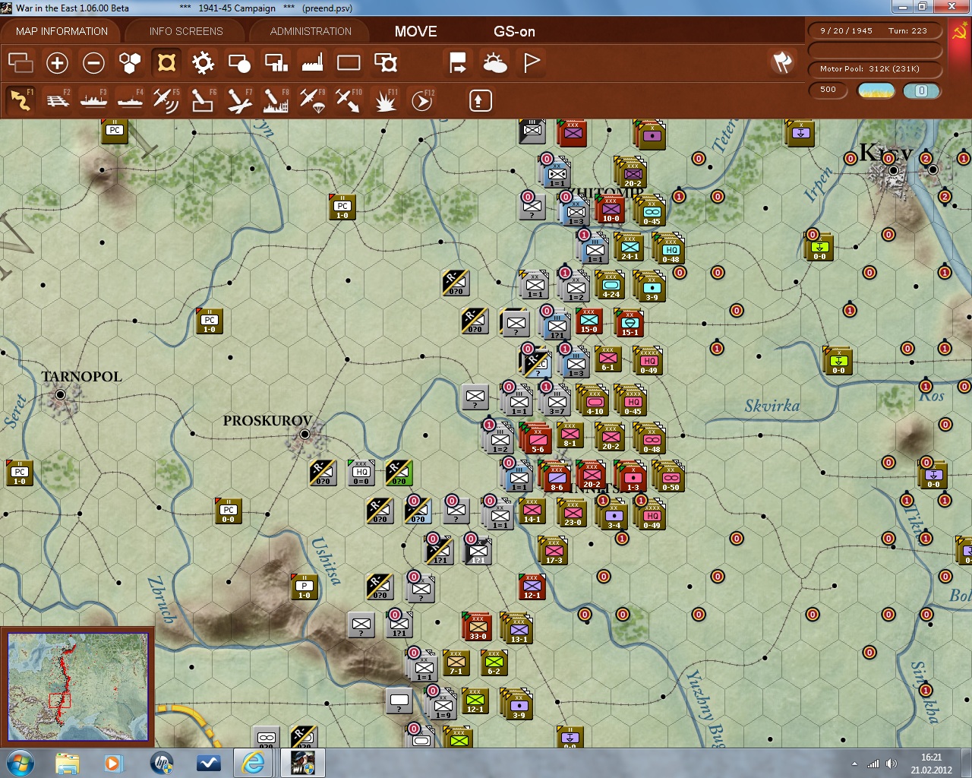The width and height of the screenshot is (972, 778).
Task: Toggle the hex grid display
Action: 130,62
